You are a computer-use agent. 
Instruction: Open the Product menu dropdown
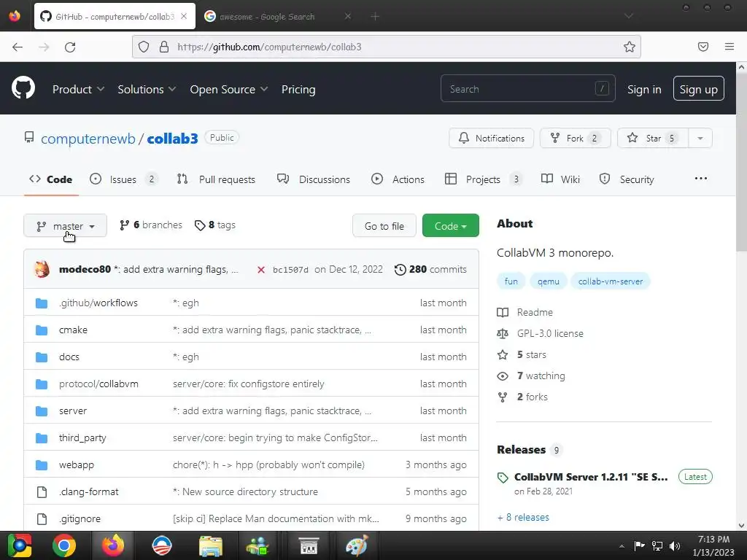(x=78, y=89)
